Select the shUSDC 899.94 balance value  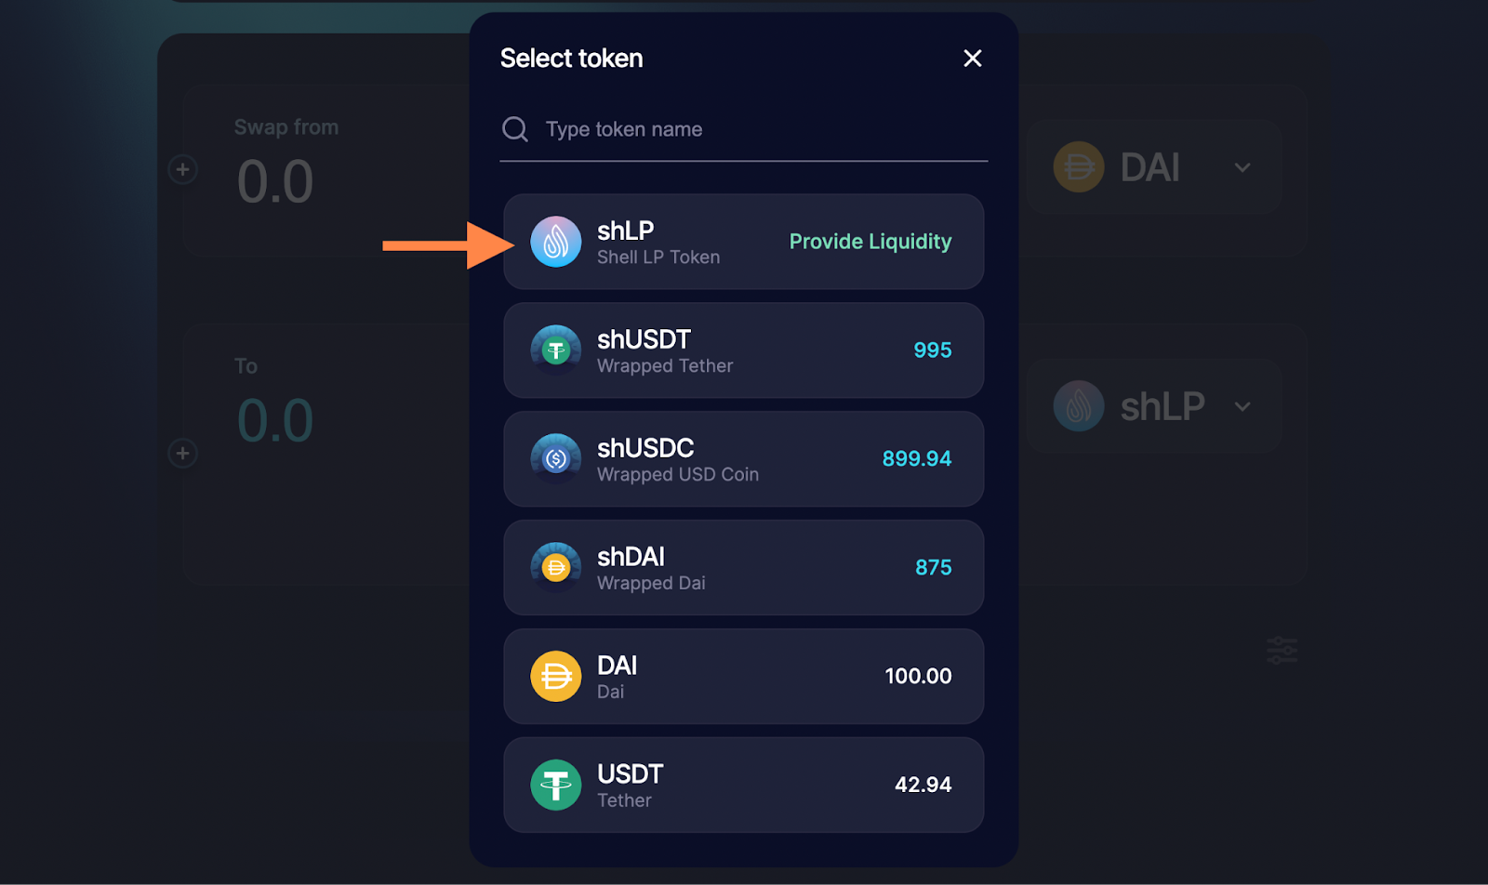916,458
